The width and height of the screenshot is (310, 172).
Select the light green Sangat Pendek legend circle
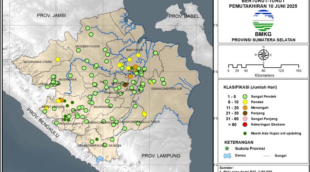[245, 97]
